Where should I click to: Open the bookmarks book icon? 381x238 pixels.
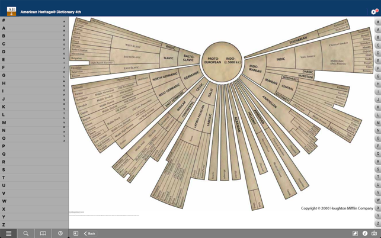[x=43, y=233]
